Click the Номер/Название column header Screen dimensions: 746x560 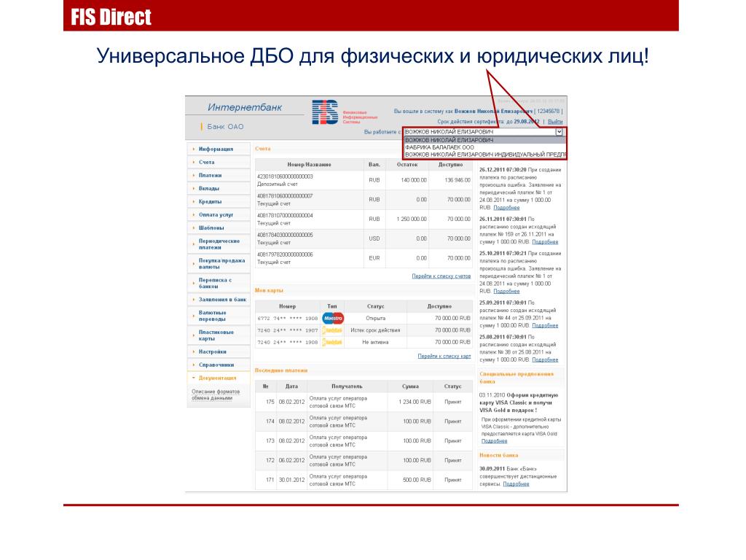(309, 165)
